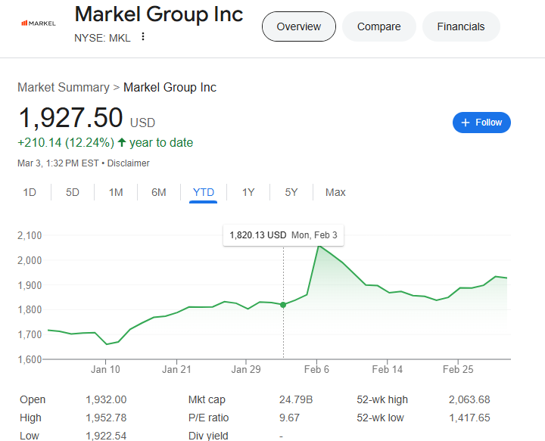Click the Open value 1,932.00
The width and height of the screenshot is (545, 441).
106,399
